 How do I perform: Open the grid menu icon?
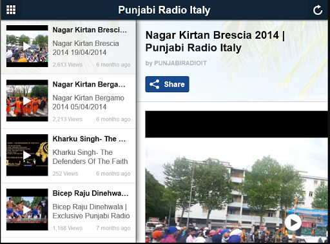point(11,10)
